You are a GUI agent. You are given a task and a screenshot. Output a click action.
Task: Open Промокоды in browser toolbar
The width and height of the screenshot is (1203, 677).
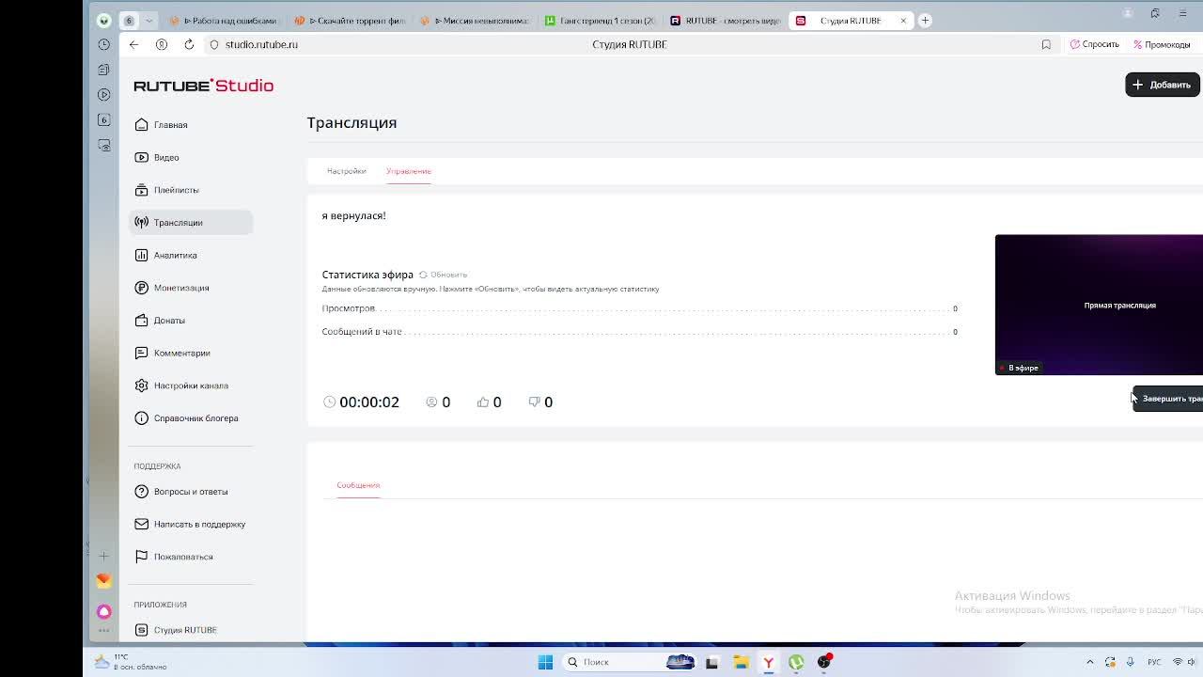[1163, 44]
